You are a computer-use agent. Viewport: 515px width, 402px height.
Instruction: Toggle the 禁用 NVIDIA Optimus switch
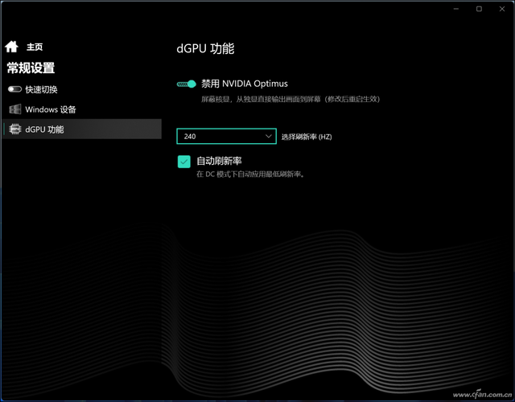coord(186,84)
